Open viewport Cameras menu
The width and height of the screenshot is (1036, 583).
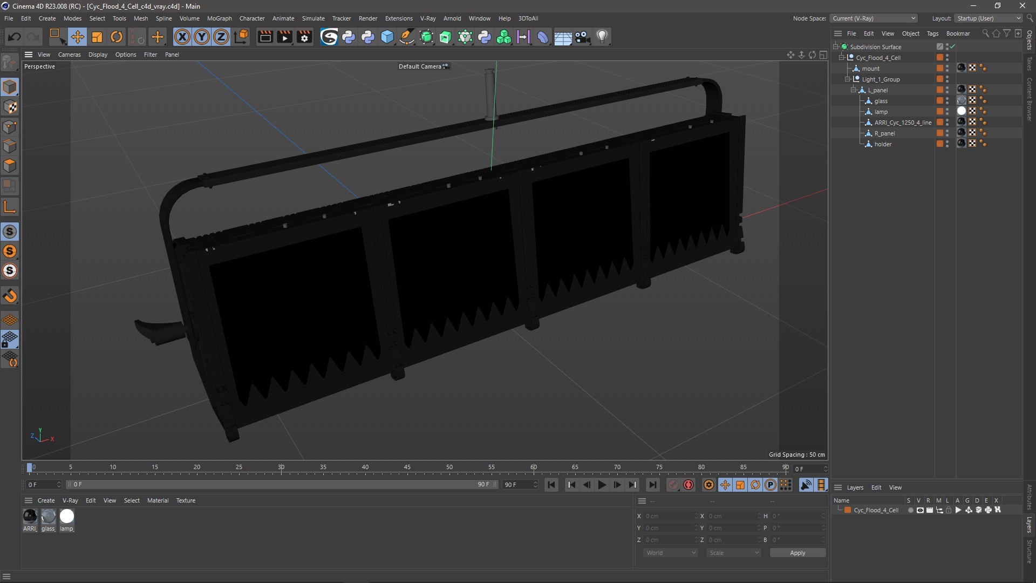click(69, 55)
